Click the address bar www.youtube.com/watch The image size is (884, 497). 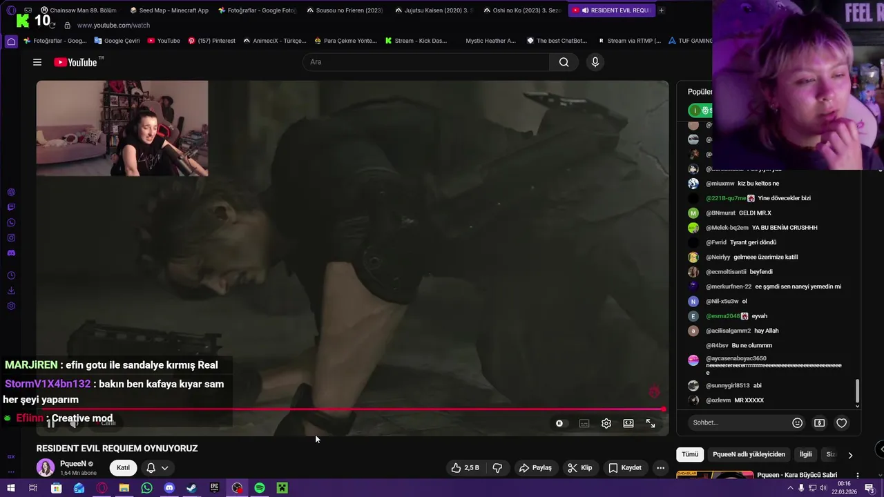(x=113, y=26)
